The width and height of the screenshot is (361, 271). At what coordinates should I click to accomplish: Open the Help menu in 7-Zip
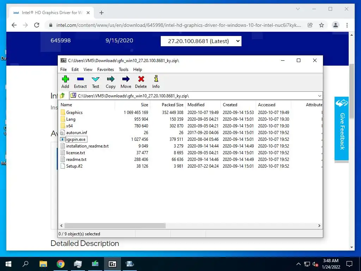coord(138,70)
